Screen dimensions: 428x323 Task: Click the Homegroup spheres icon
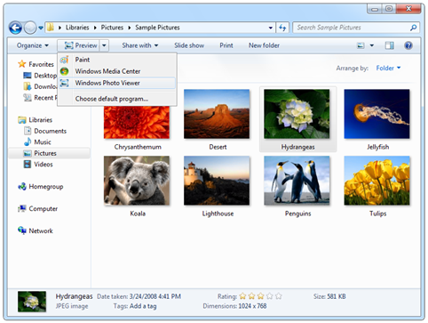22,187
